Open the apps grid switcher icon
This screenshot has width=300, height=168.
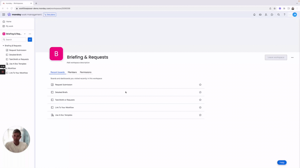(4, 15)
